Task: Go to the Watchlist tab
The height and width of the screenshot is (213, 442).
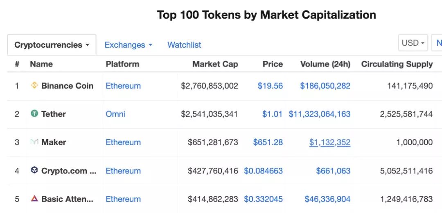Action: [184, 45]
